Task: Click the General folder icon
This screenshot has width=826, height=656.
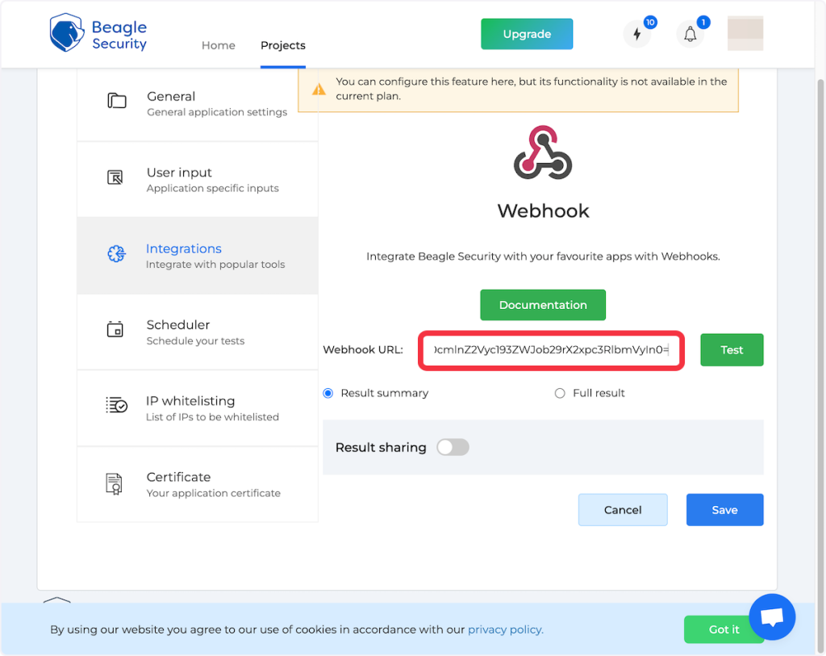Action: click(x=117, y=102)
